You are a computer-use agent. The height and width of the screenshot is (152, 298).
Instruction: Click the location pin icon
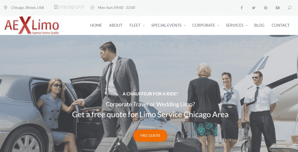6,7
